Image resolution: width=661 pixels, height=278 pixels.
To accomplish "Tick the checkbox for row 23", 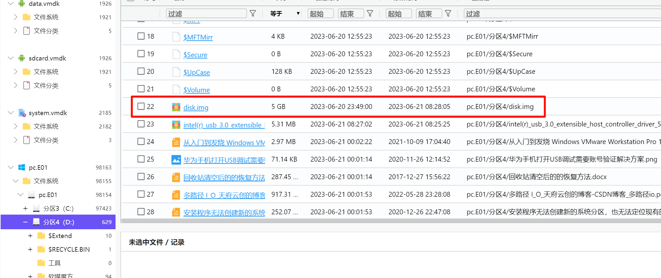I will click(x=141, y=124).
